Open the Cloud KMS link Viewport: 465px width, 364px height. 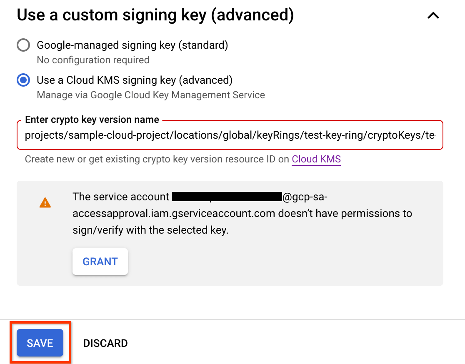pyautogui.click(x=316, y=159)
